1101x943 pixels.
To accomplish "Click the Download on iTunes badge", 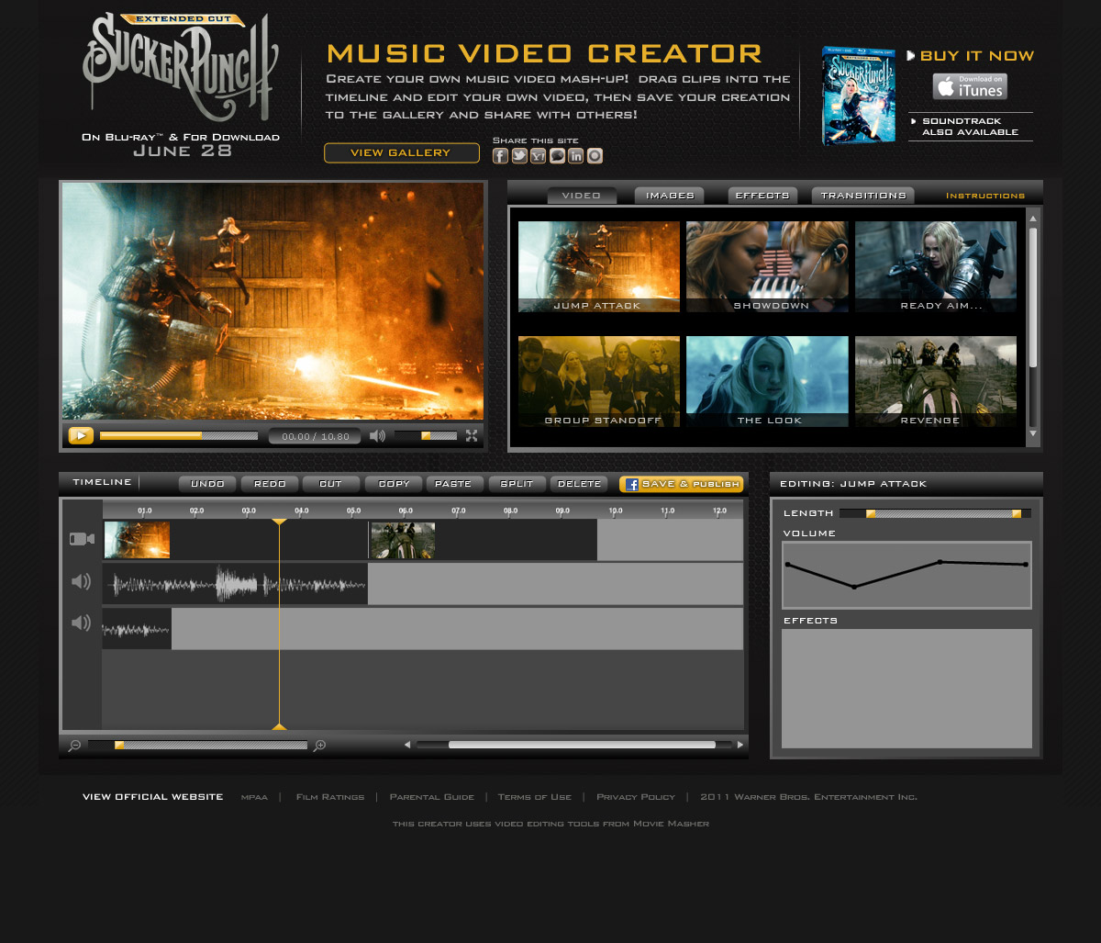I will click(x=970, y=86).
